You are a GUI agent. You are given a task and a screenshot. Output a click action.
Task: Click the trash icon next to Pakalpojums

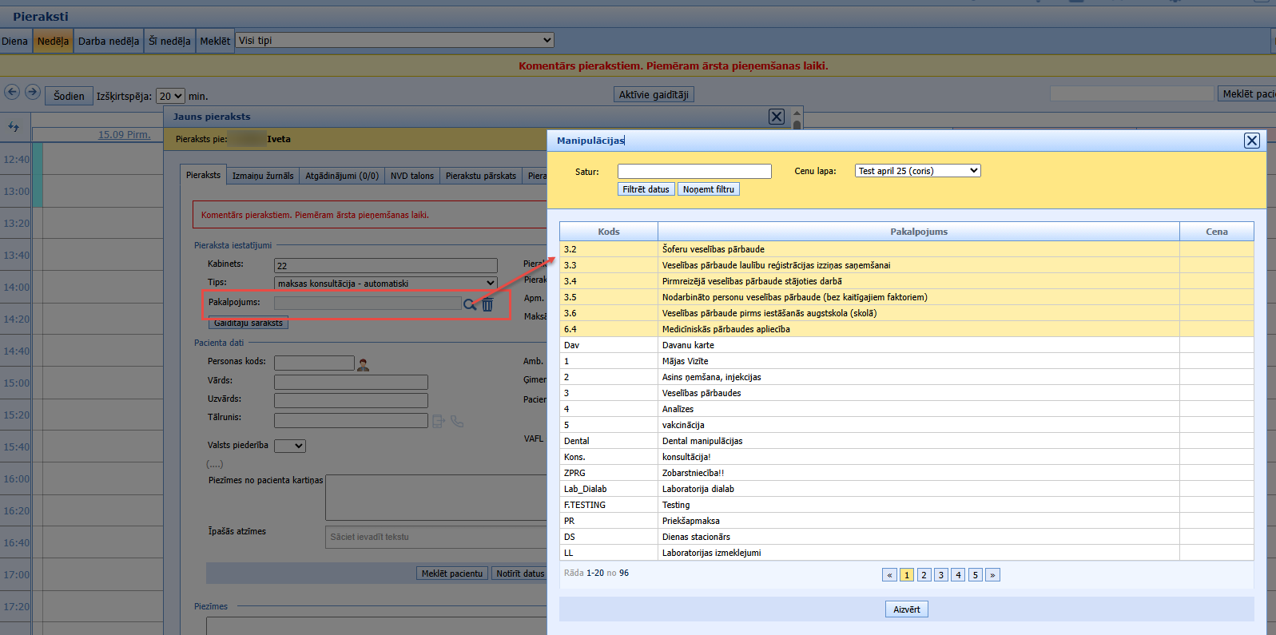click(487, 304)
